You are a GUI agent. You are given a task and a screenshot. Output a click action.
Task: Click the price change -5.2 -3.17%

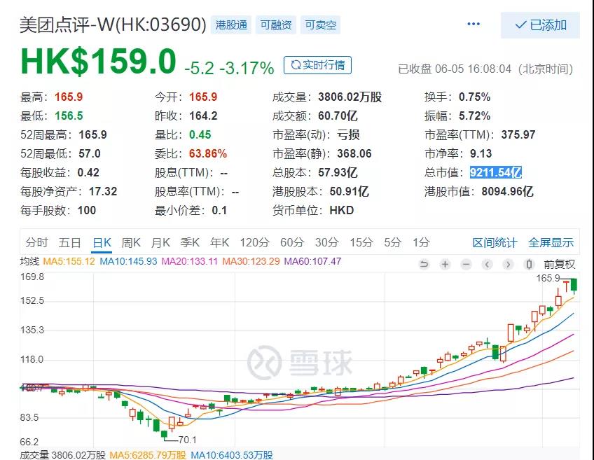click(x=229, y=68)
